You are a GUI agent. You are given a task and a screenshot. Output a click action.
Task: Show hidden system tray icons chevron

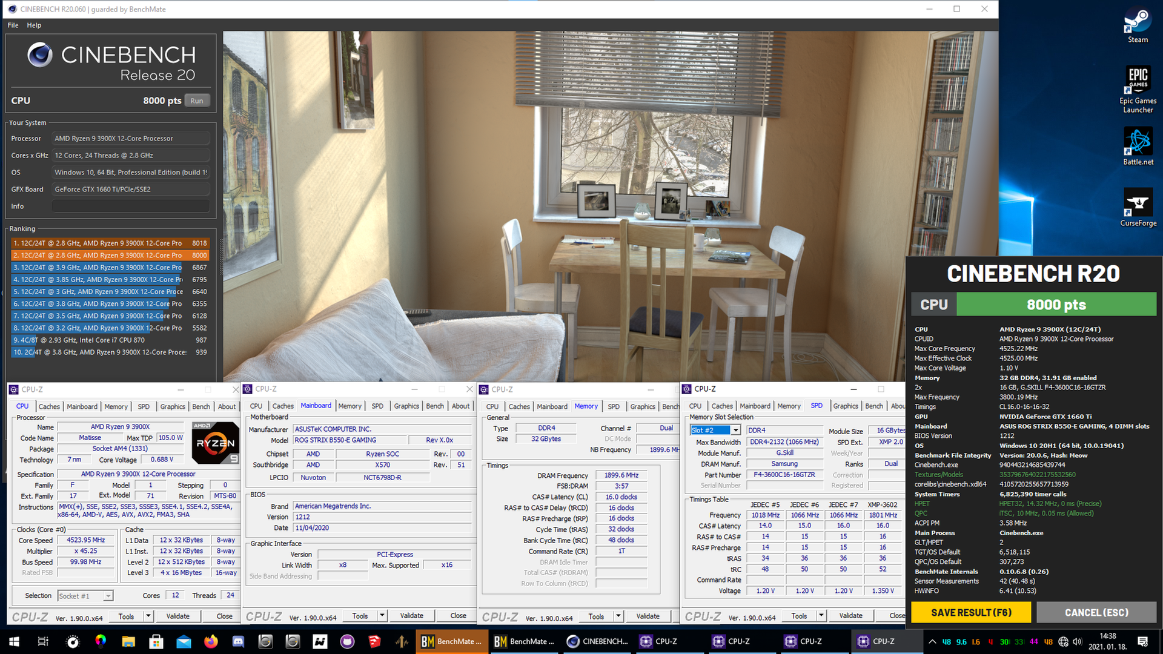[x=932, y=641]
